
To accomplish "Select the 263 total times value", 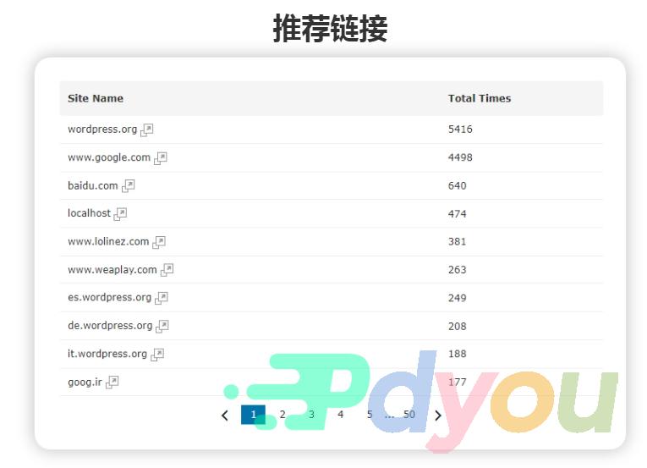I will pyautogui.click(x=458, y=270).
